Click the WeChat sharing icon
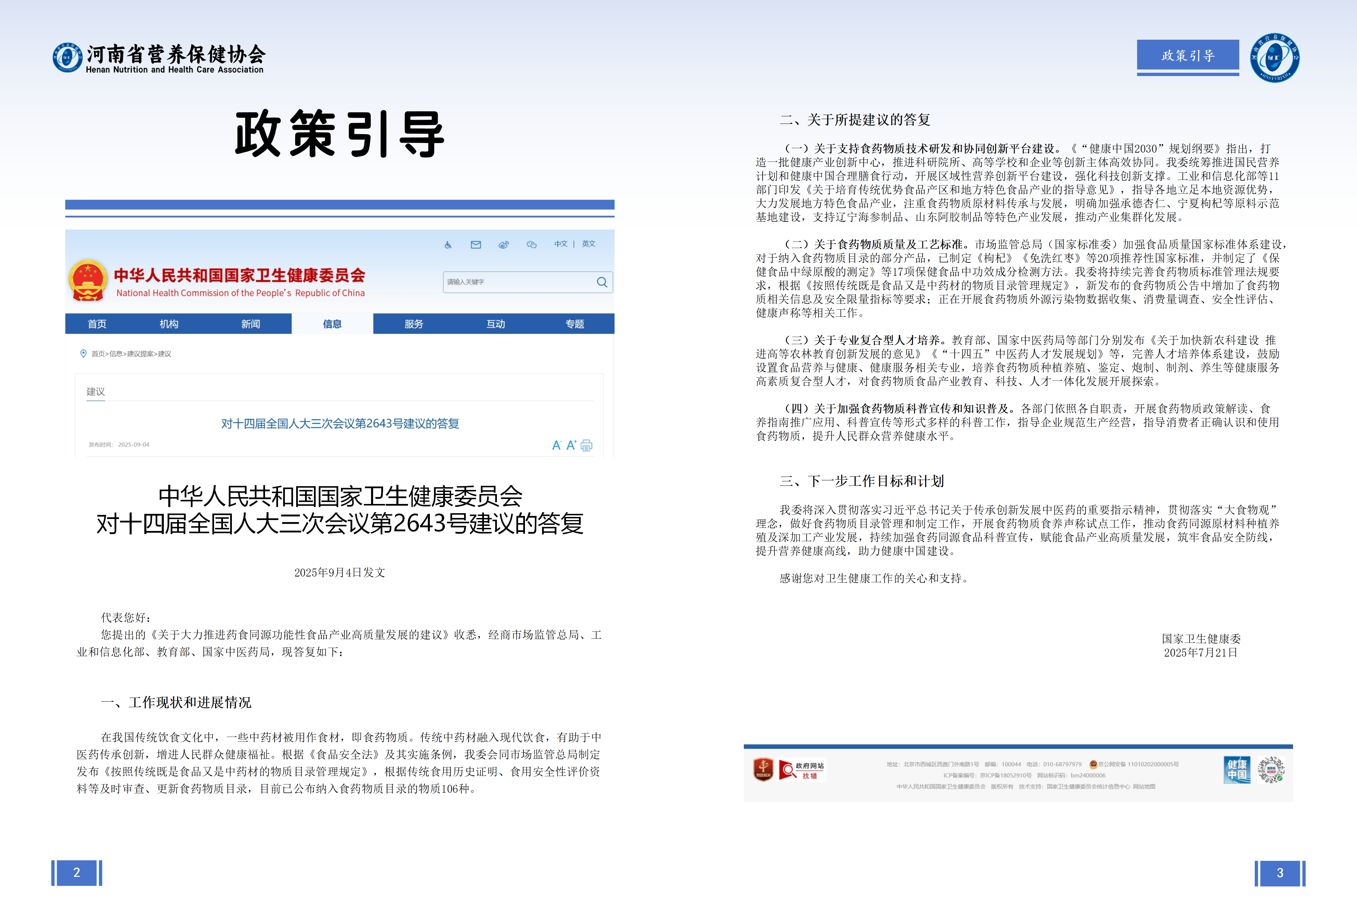The image size is (1357, 921). [x=532, y=245]
